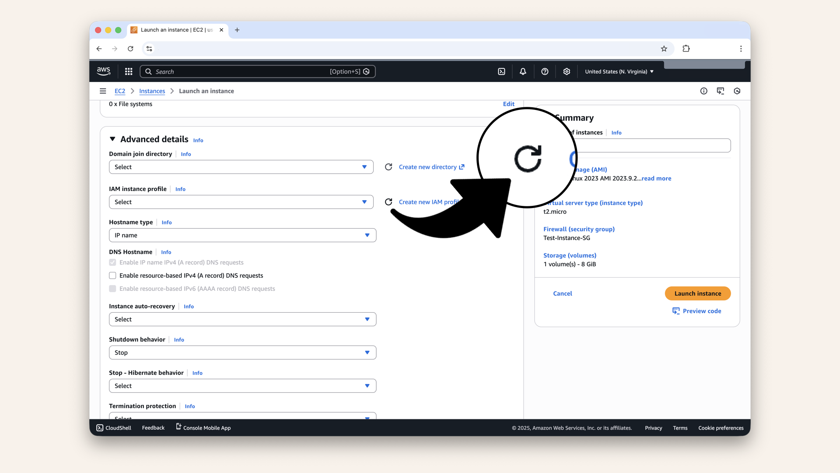Open the CloudShell terminal from the top bar
This screenshot has height=473, width=840.
501,71
